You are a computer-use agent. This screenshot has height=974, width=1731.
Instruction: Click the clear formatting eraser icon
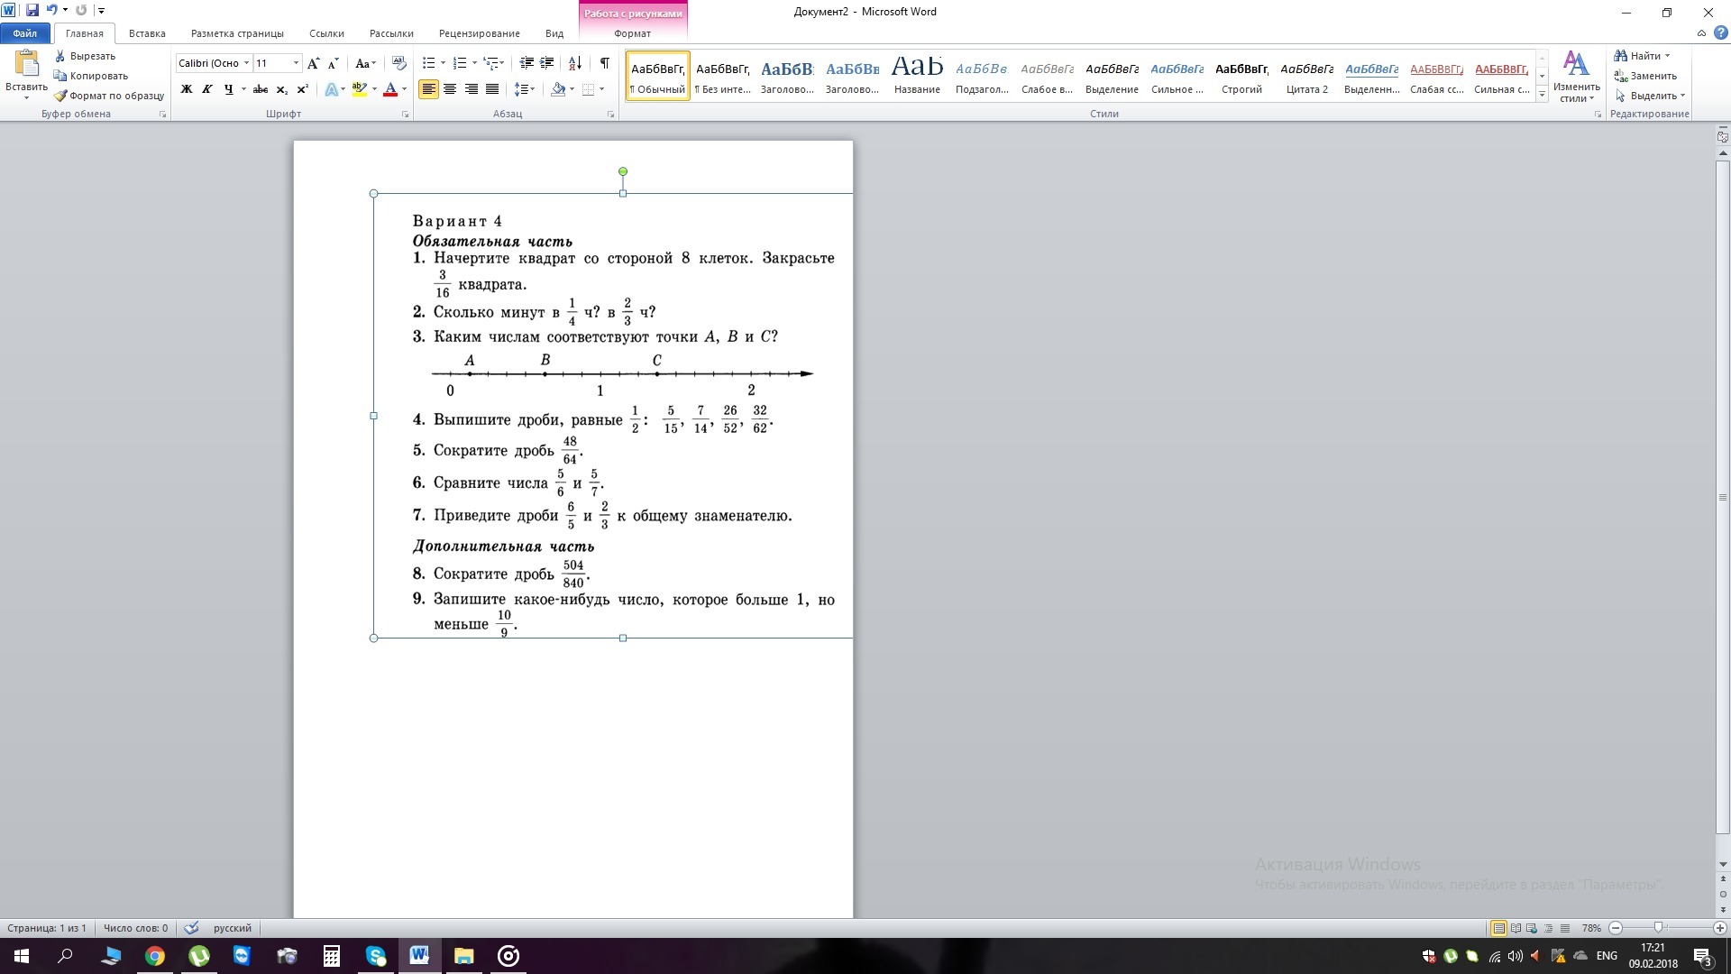tap(399, 63)
